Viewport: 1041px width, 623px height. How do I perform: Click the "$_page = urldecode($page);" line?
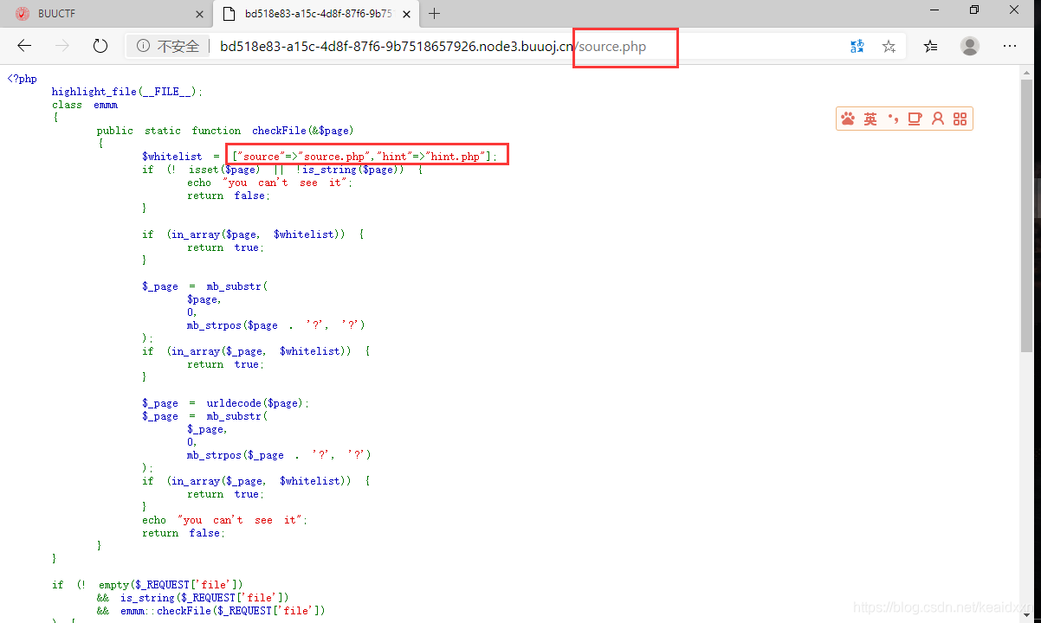click(x=225, y=403)
